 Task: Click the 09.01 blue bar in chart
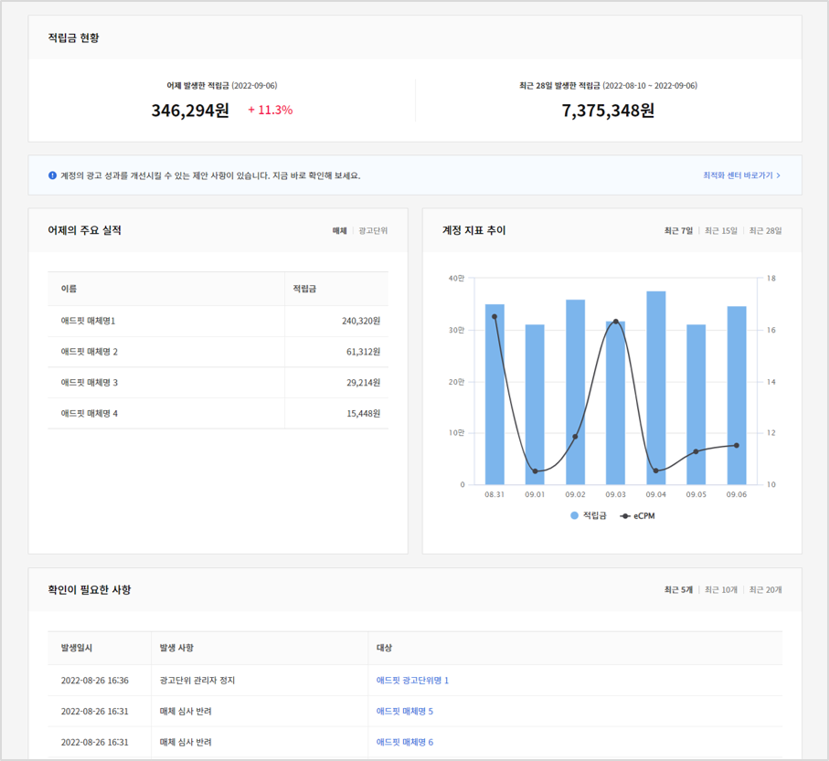point(535,405)
